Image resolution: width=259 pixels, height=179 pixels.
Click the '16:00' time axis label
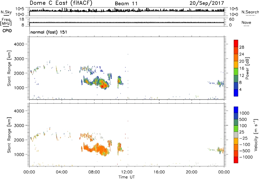(159, 172)
